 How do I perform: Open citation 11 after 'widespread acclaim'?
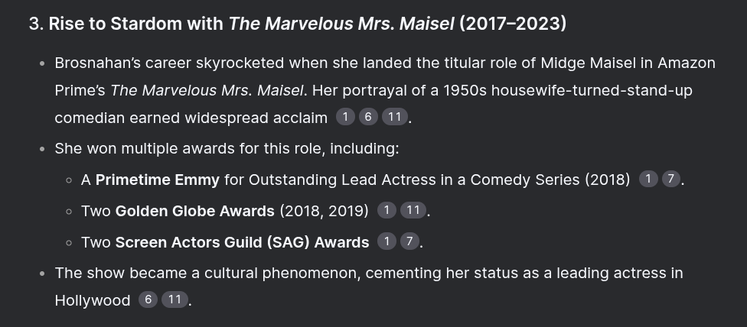(394, 116)
